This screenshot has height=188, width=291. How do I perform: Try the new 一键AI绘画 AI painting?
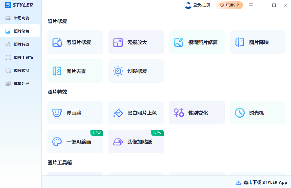point(75,142)
